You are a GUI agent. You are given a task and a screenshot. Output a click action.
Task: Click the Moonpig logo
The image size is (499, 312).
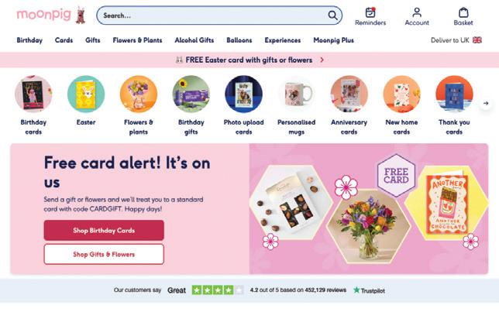pos(51,15)
